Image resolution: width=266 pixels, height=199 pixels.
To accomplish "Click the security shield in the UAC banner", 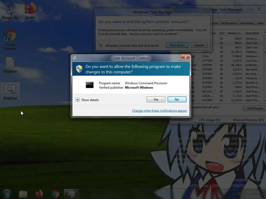I will (x=79, y=69).
